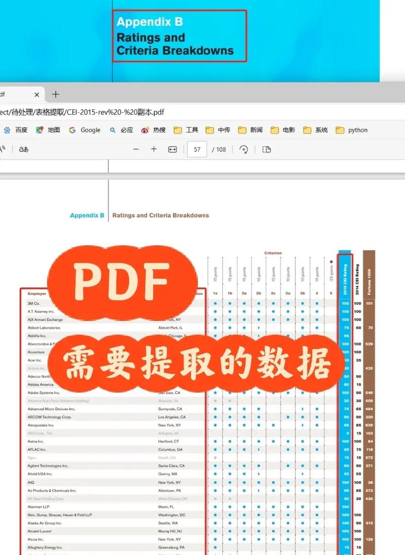This screenshot has height=555, width=405.
Task: Expand the 新闻 bookmarks folder
Action: coord(250,130)
